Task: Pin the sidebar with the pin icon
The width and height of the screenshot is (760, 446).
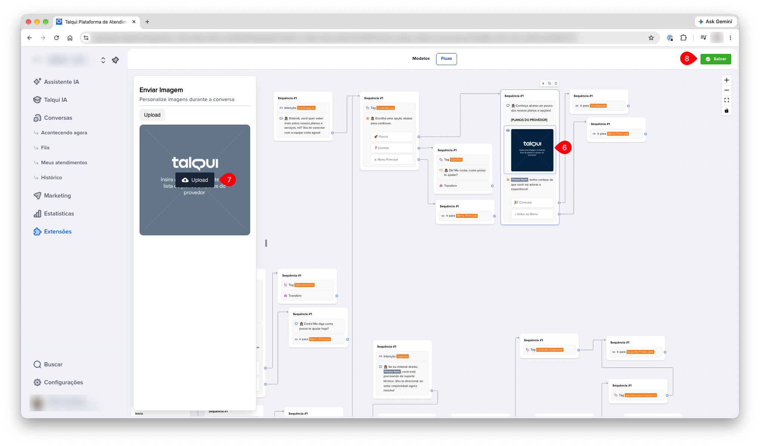Action: (x=116, y=60)
